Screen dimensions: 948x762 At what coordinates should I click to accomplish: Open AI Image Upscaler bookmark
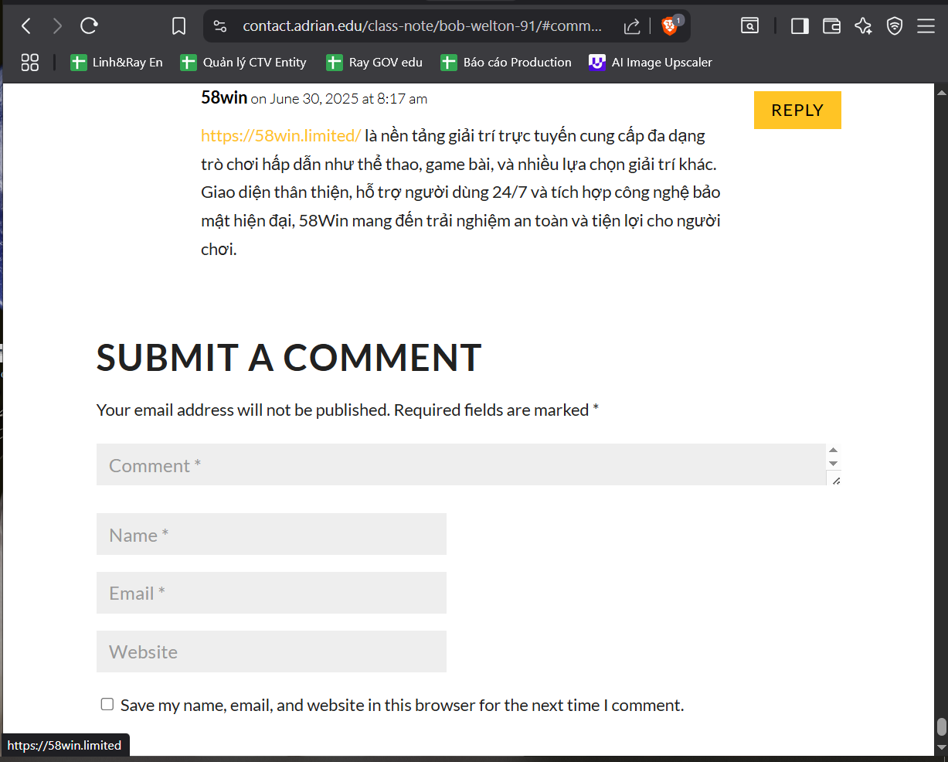click(x=651, y=63)
